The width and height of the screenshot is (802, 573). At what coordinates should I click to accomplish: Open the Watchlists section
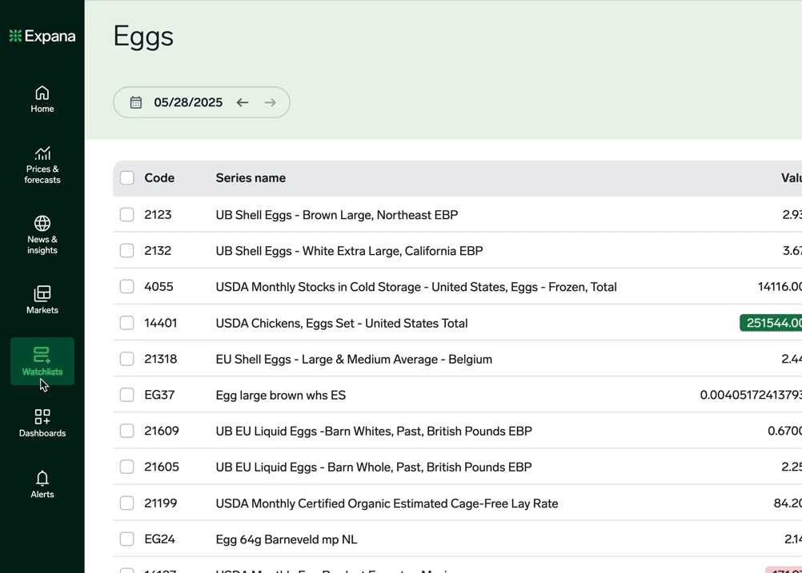pos(42,361)
